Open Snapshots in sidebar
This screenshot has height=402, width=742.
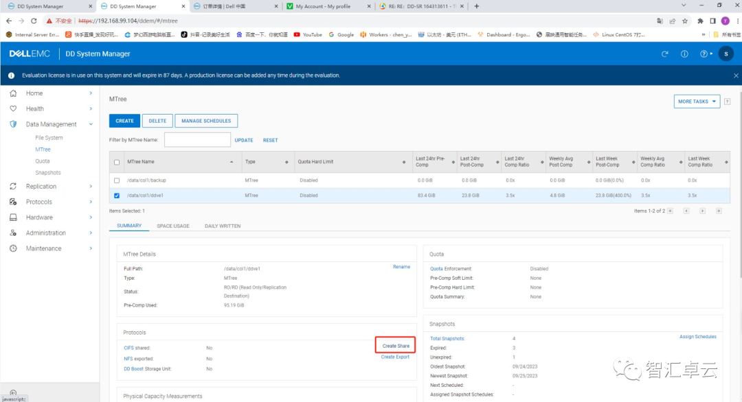48,173
